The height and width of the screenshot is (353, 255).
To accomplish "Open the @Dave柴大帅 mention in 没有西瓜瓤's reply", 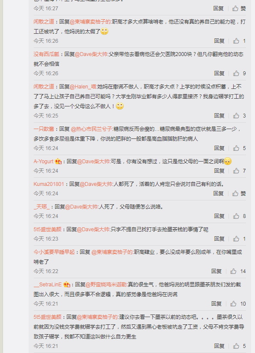I will point(91,54).
